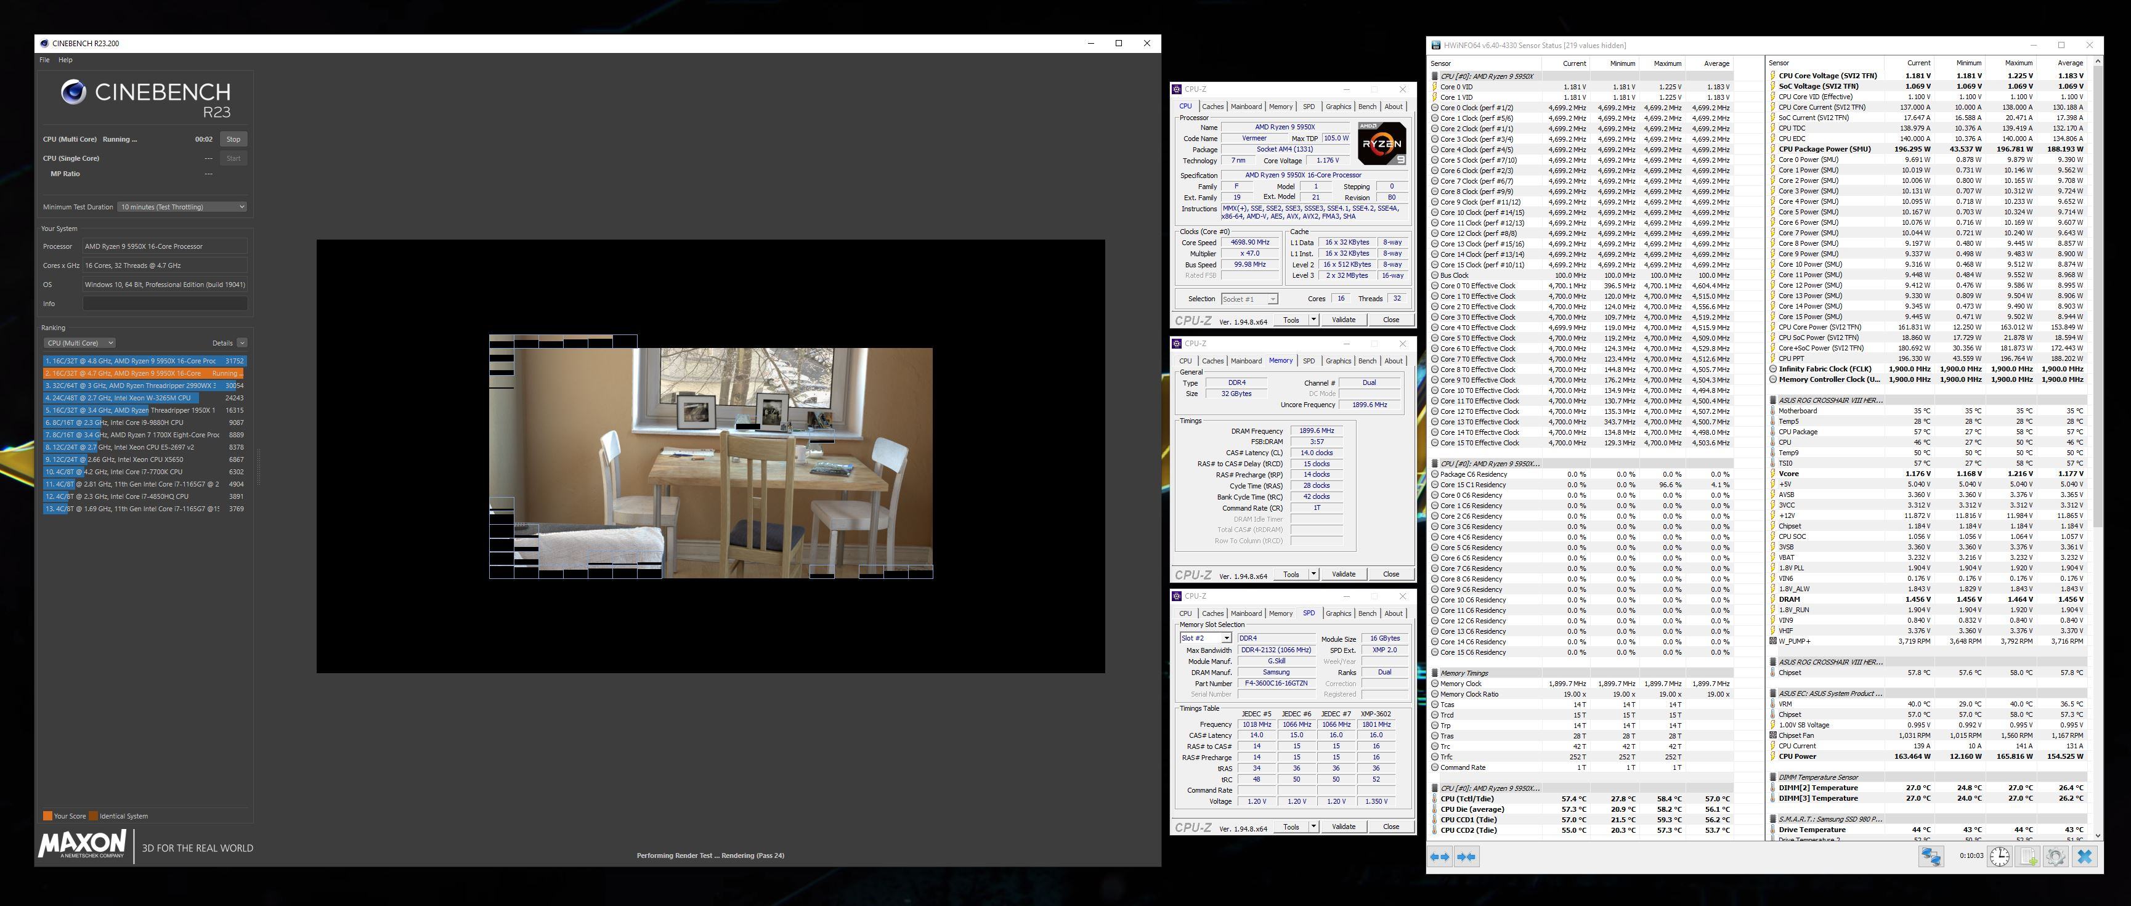Click Start for CPU (Single Core) test
This screenshot has height=906, width=2131.
[233, 158]
